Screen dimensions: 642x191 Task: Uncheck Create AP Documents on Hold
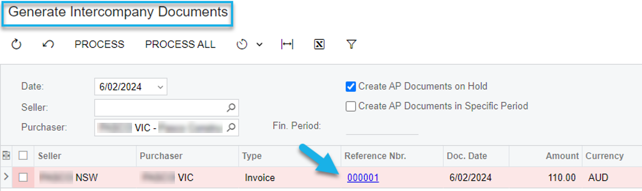[x=351, y=86]
